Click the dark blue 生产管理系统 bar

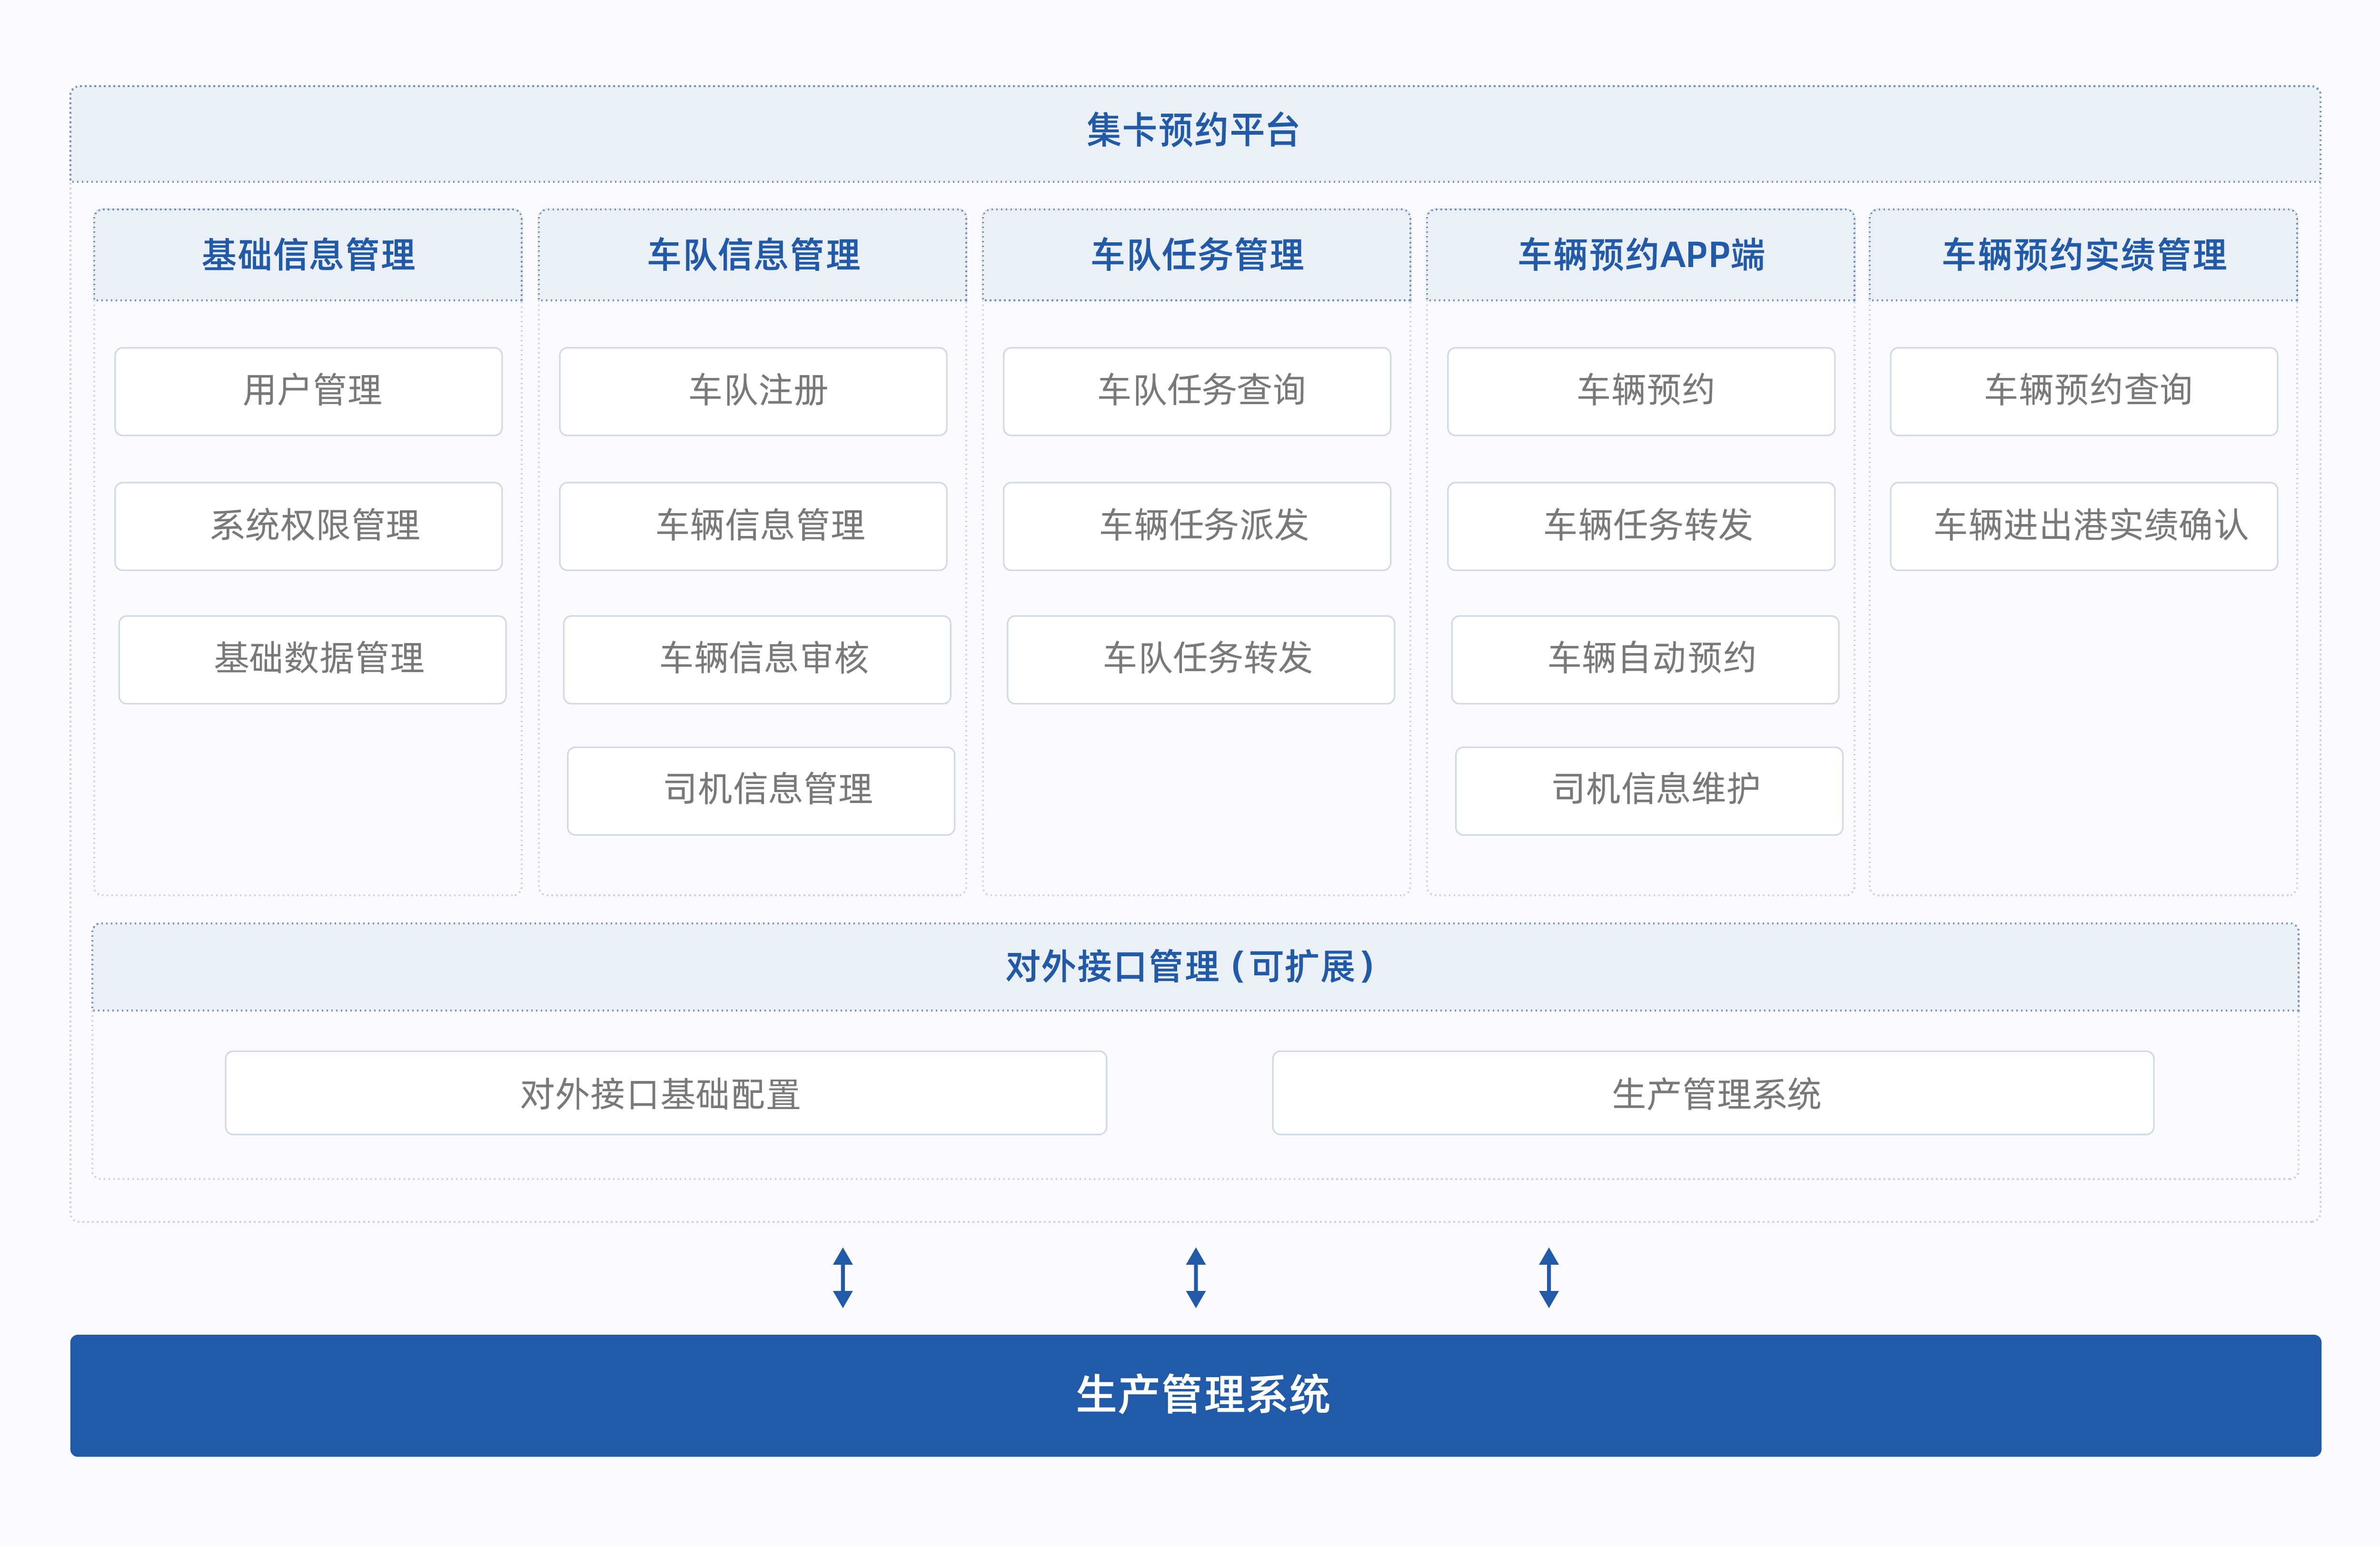(1195, 1395)
